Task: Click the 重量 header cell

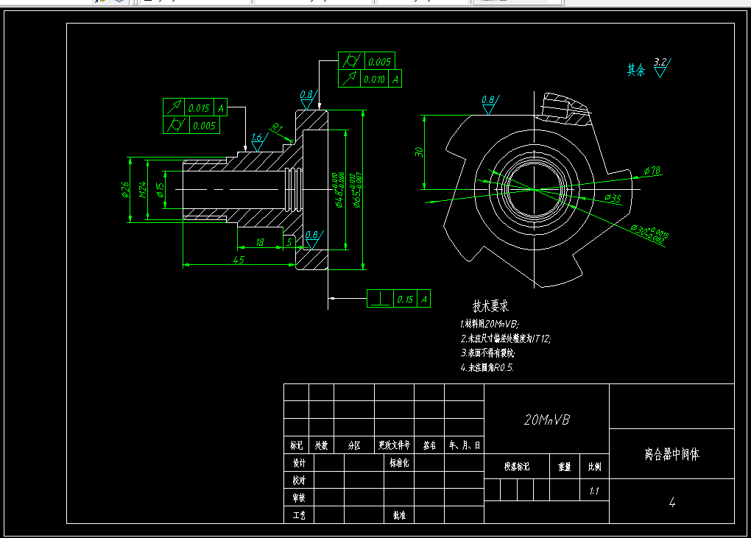Action: (564, 466)
